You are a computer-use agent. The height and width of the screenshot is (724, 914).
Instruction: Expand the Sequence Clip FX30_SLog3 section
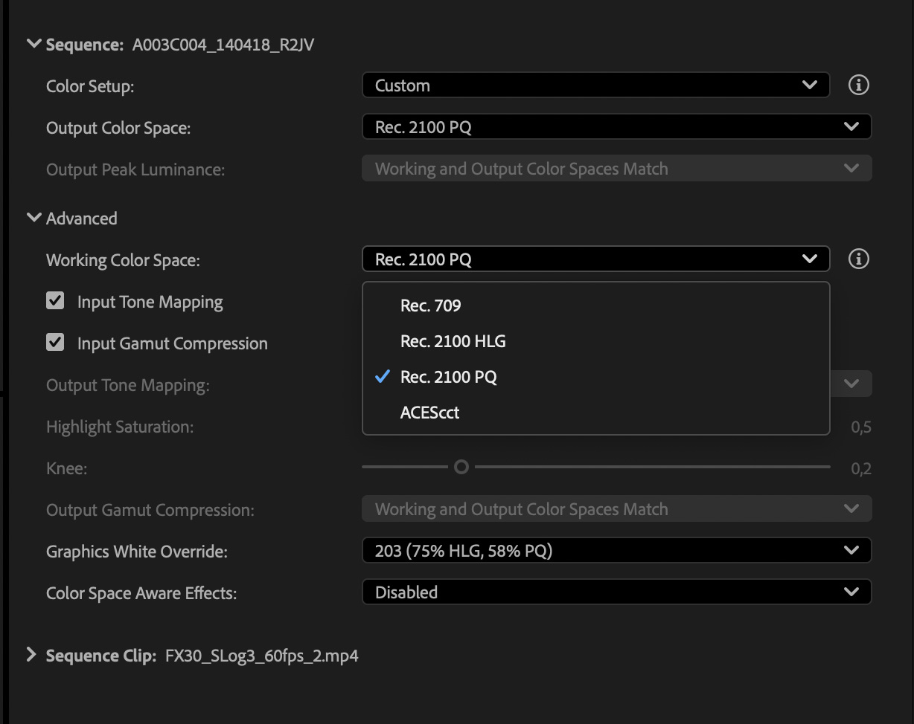point(32,655)
